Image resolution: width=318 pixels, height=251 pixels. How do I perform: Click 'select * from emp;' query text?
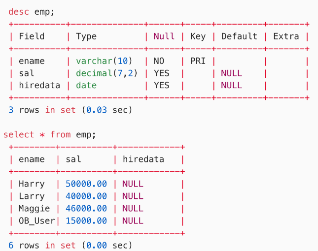click(50, 135)
